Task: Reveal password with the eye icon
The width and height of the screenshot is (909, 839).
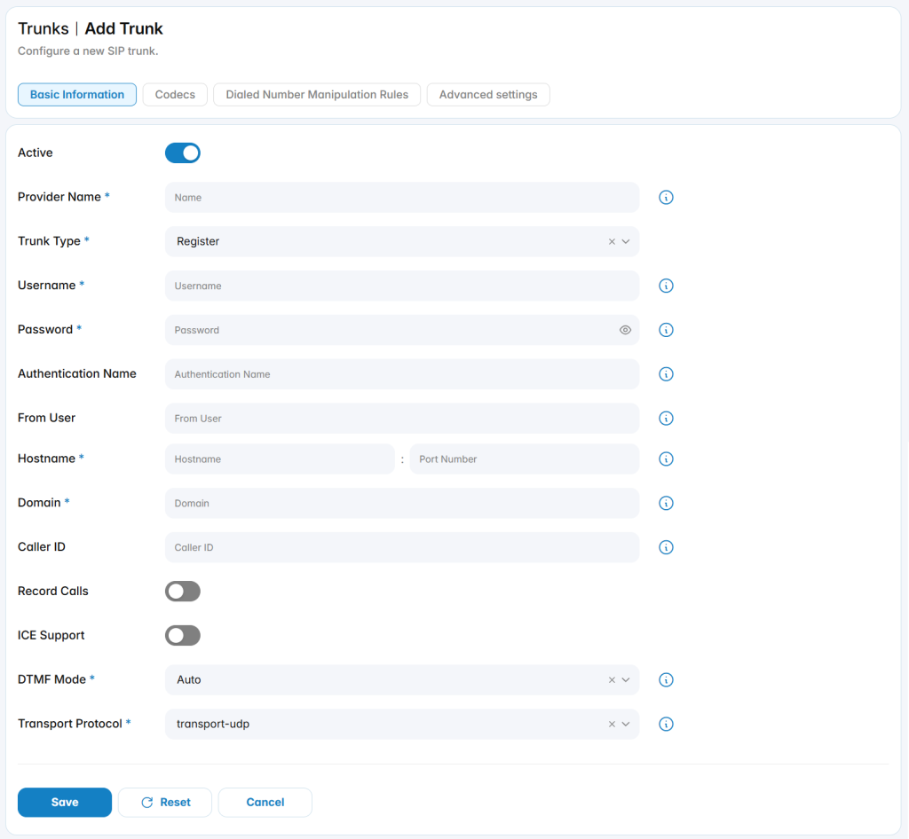Action: 625,330
